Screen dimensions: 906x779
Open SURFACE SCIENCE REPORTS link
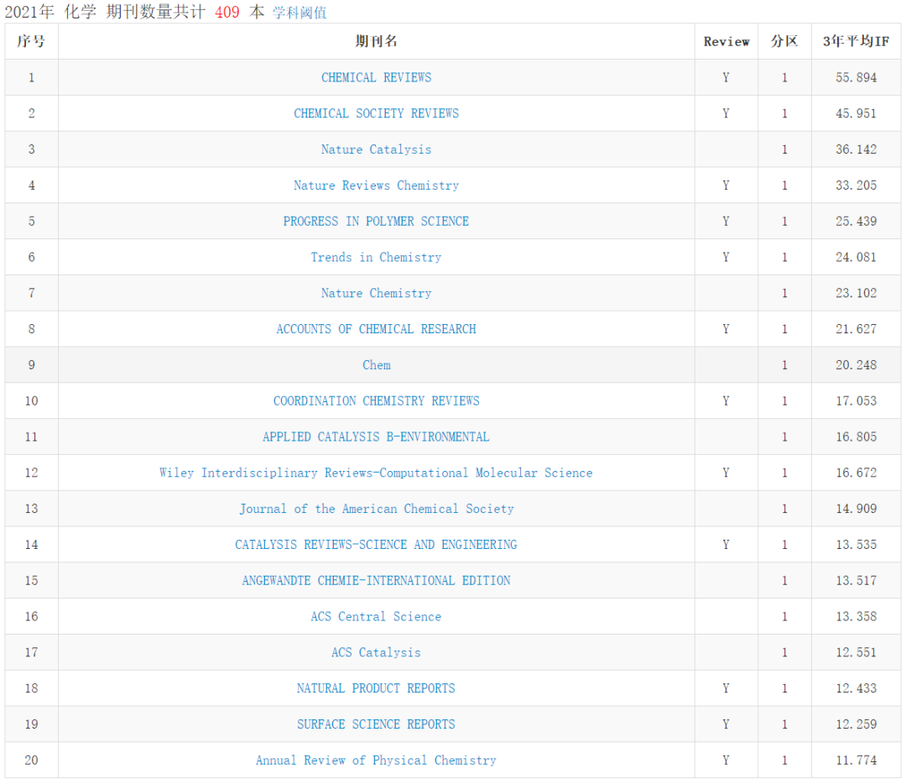(376, 724)
